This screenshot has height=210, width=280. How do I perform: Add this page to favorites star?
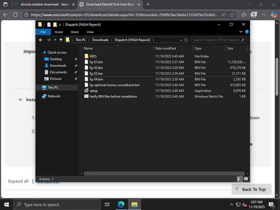tap(232, 15)
